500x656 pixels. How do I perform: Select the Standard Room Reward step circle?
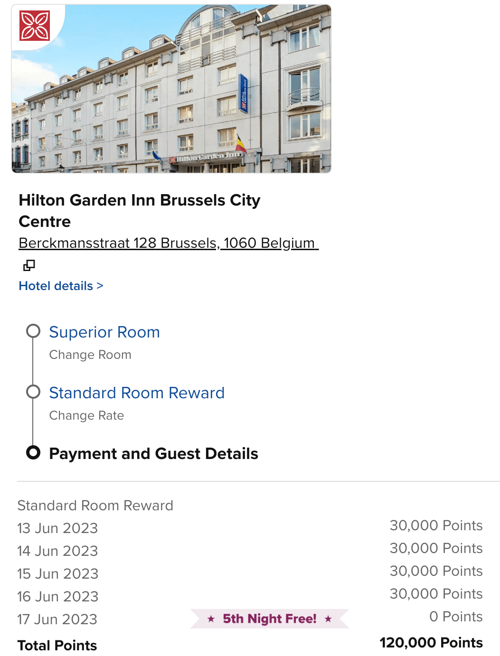pyautogui.click(x=33, y=392)
